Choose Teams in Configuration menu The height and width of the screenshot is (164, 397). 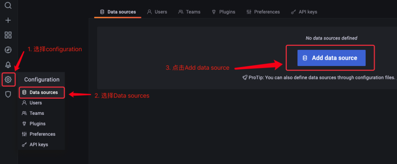pos(37,113)
